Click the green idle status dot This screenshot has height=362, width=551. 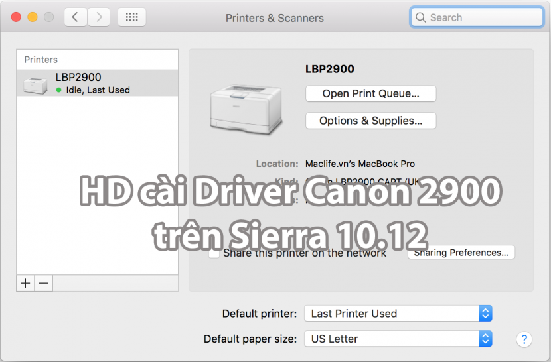[x=59, y=90]
